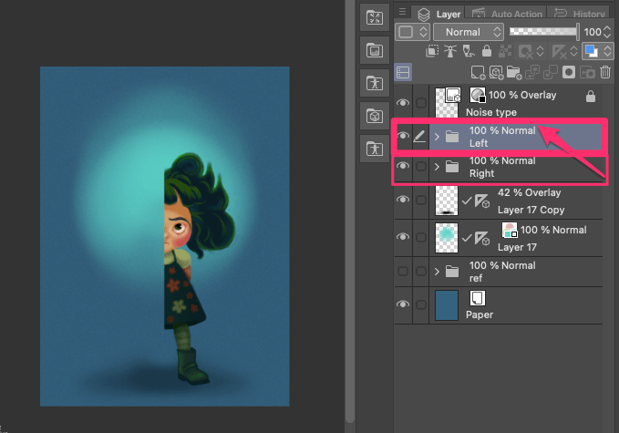The image size is (619, 433).
Task: Click pen editing icon on Left folder
Action: [x=419, y=136]
